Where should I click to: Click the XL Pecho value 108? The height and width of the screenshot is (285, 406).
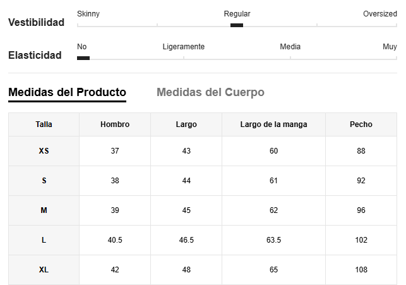361,270
